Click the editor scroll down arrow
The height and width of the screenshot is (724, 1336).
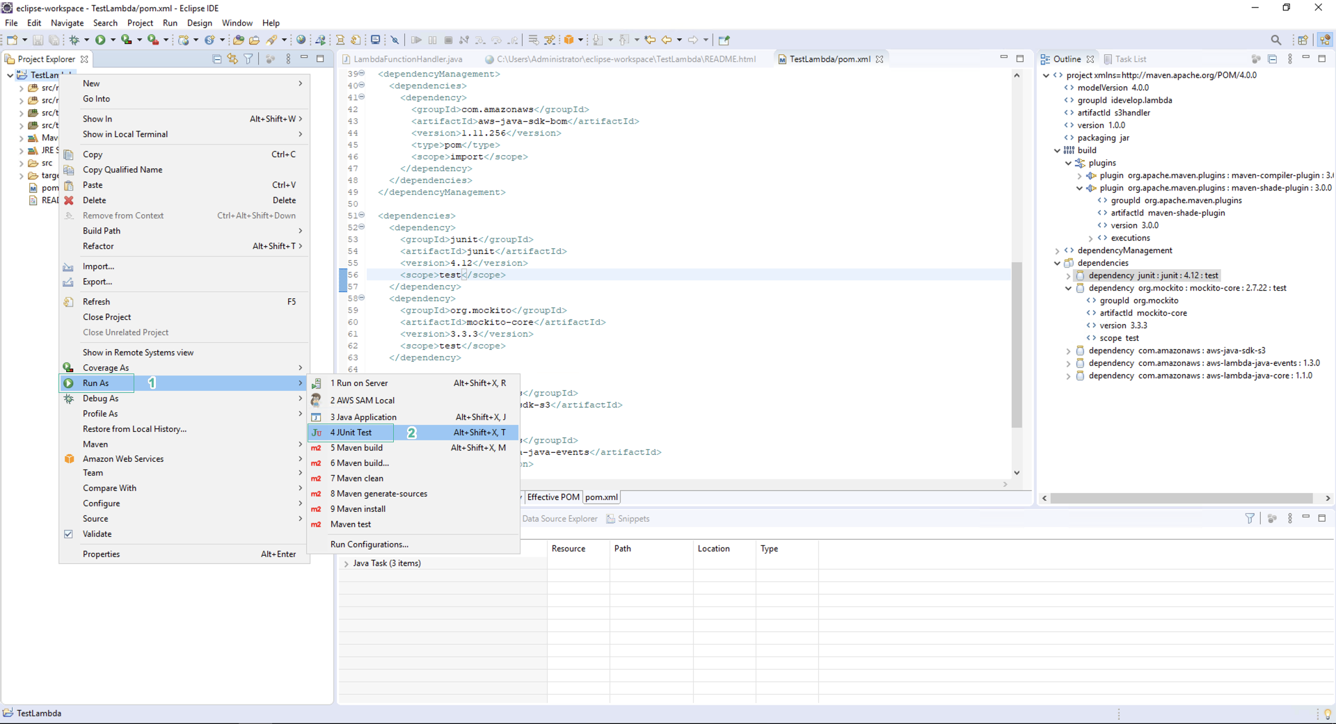pyautogui.click(x=1017, y=473)
